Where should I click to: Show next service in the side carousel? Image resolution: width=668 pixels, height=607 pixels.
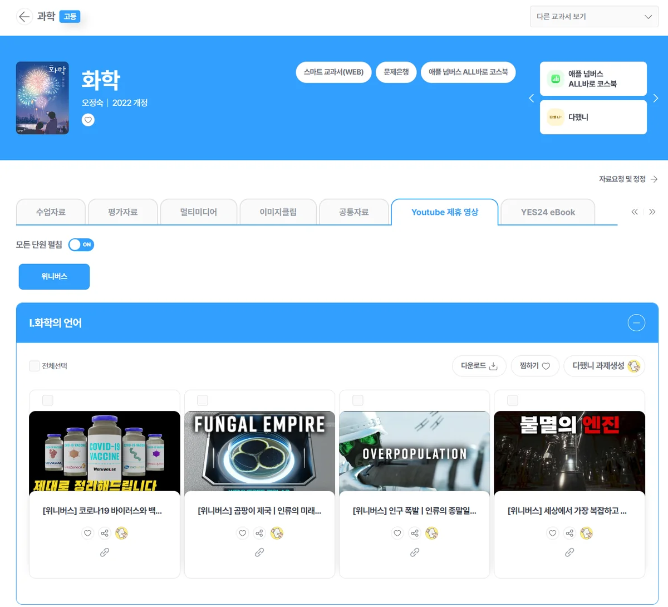point(656,98)
